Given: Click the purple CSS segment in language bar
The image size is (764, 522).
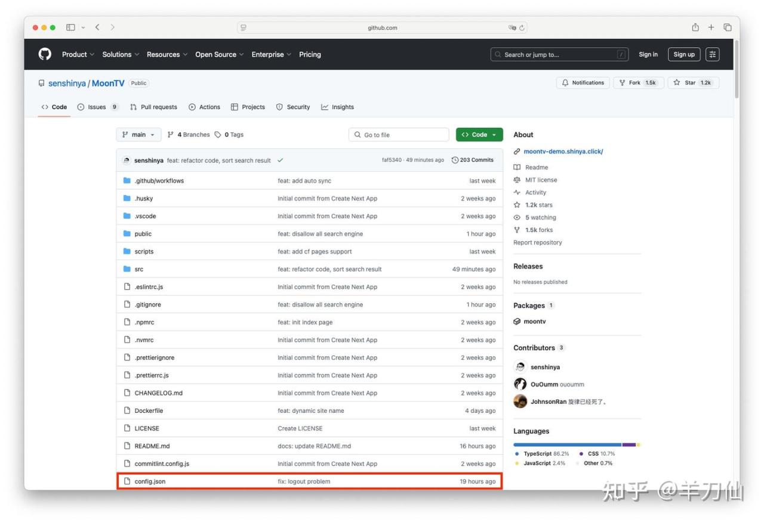Looking at the screenshot, I should 629,444.
